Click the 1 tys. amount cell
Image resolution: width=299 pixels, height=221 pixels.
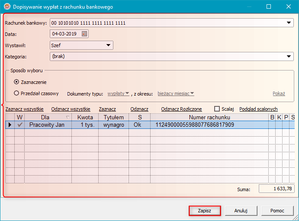(x=85, y=125)
